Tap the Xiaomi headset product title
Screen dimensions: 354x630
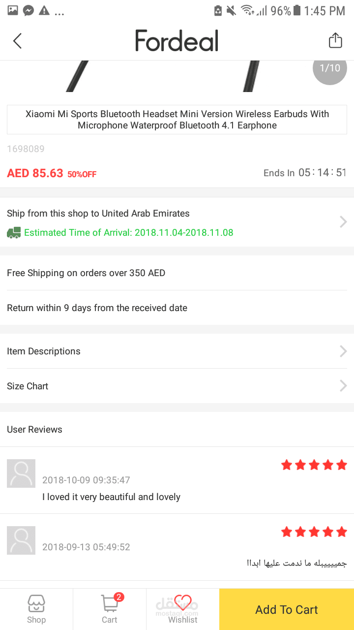click(x=177, y=120)
